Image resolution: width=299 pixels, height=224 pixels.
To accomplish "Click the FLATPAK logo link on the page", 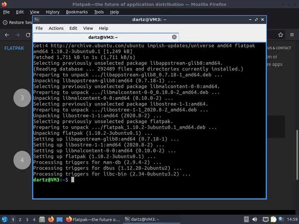I will [x=14, y=48].
